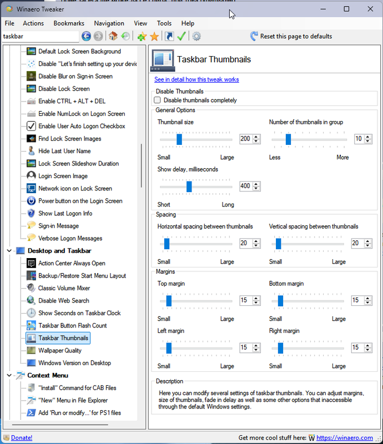This screenshot has width=383, height=444.
Task: Click the add bookmark star with plus
Action: pos(142,36)
